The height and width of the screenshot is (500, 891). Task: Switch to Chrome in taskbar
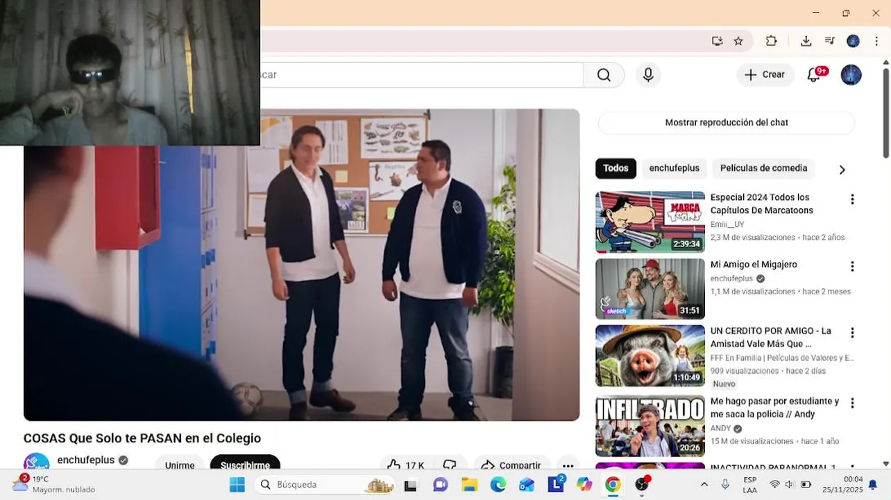tap(613, 485)
